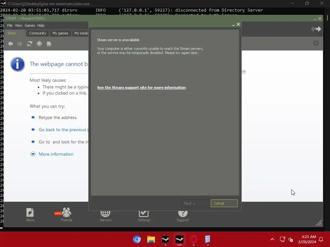Open the News section icon
330x247 pixels.
click(30, 212)
